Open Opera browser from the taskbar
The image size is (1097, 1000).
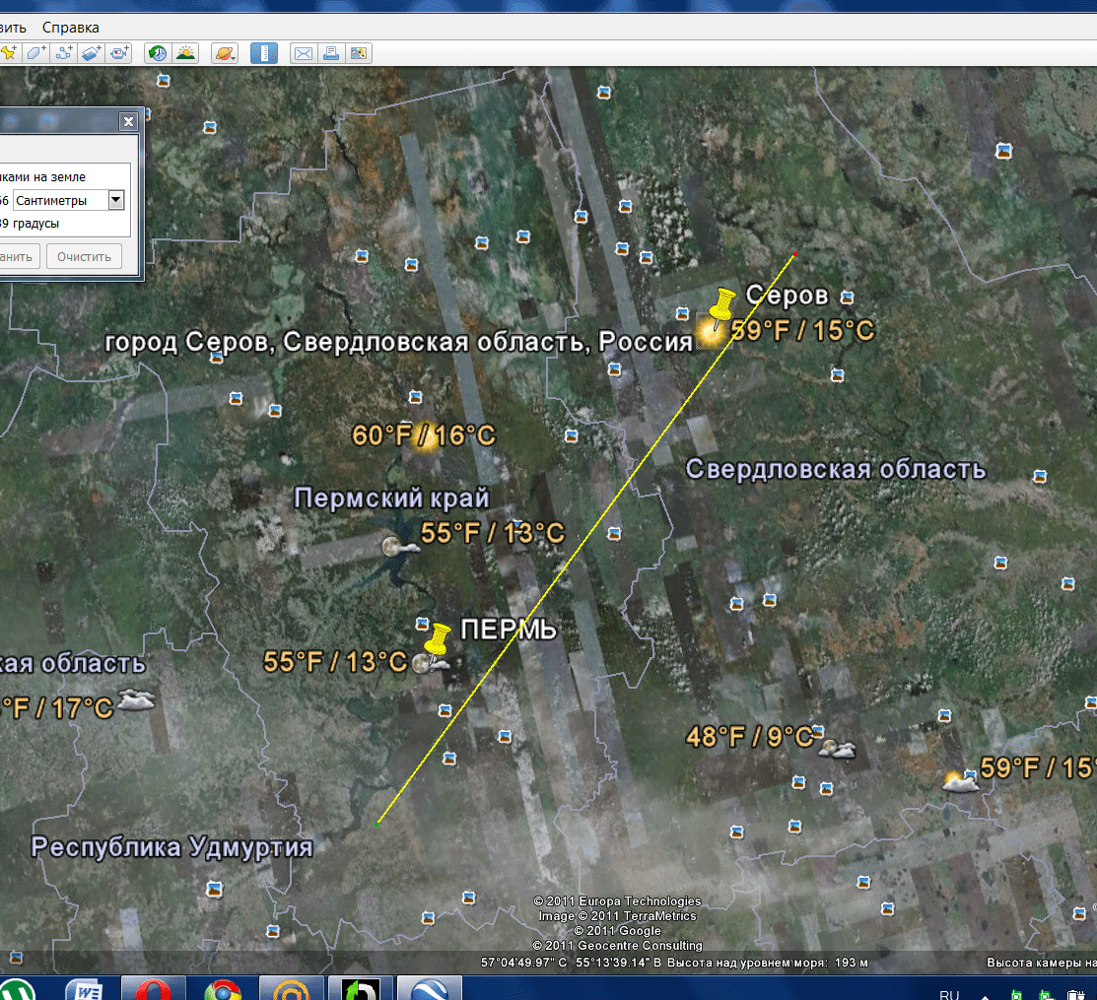click(x=152, y=988)
